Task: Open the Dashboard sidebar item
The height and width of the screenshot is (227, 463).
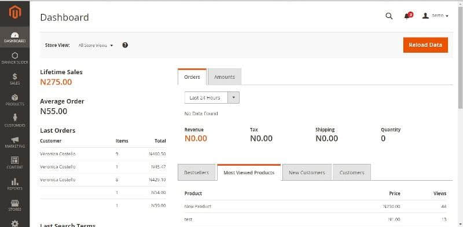Action: 15,37
